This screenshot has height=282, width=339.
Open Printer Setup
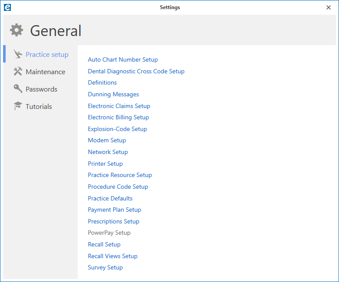pos(105,164)
